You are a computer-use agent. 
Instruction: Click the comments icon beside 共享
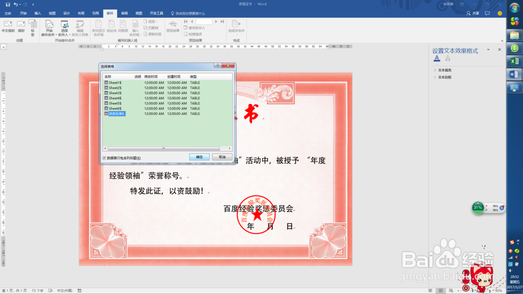point(487,14)
